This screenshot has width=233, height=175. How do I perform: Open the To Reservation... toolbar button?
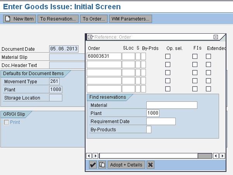click(58, 19)
